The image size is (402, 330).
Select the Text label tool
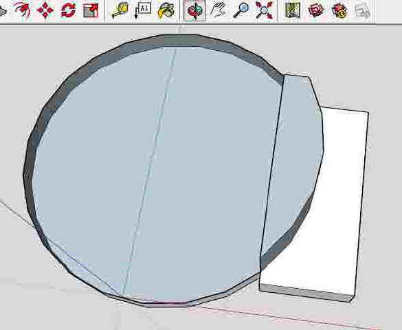tap(143, 10)
